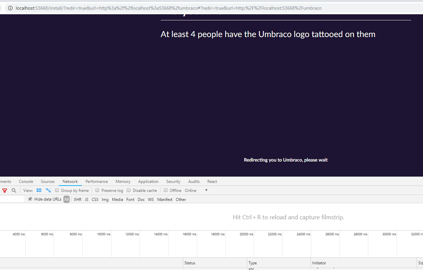Image resolution: width=423 pixels, height=270 pixels.
Task: Sort requests by Status column header
Action: (215, 263)
